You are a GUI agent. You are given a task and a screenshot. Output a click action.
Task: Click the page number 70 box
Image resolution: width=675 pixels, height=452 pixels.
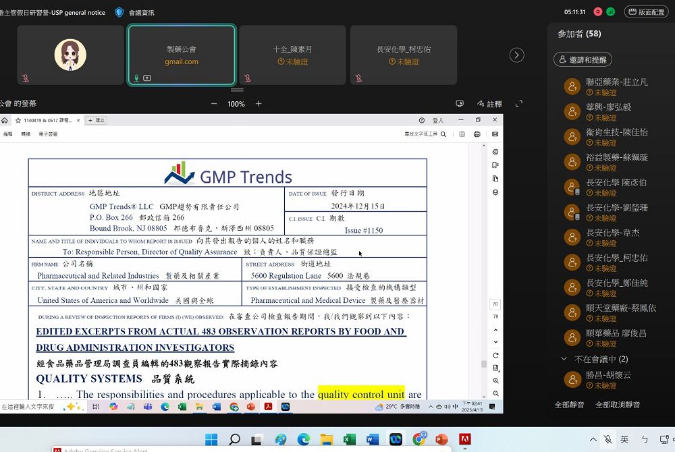coord(495,304)
